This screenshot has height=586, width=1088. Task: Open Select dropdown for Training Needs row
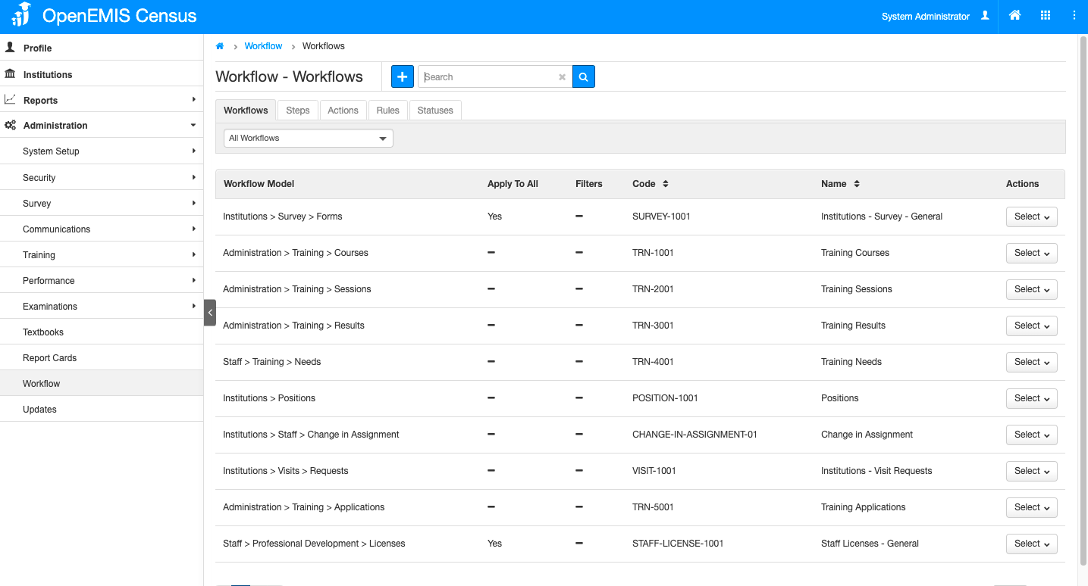1032,362
